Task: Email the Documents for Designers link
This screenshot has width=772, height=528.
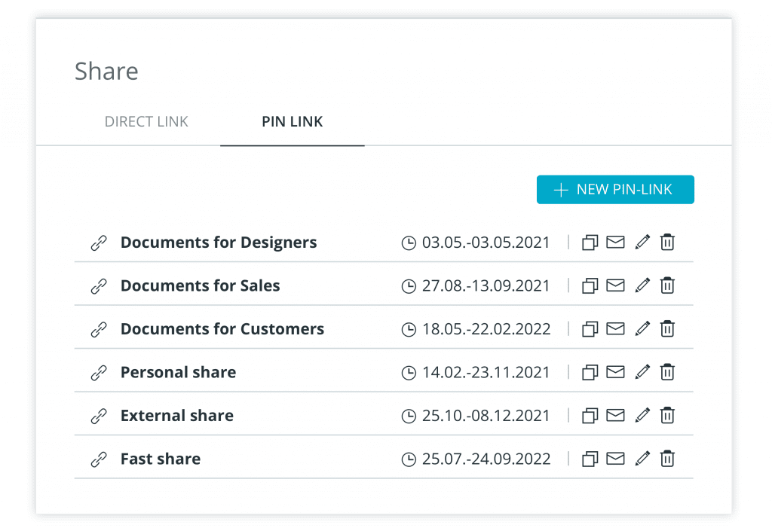Action: [x=615, y=242]
